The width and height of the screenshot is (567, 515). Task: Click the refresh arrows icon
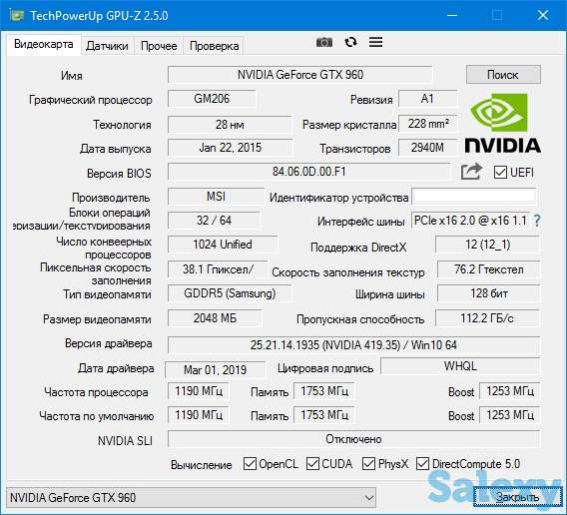click(350, 42)
